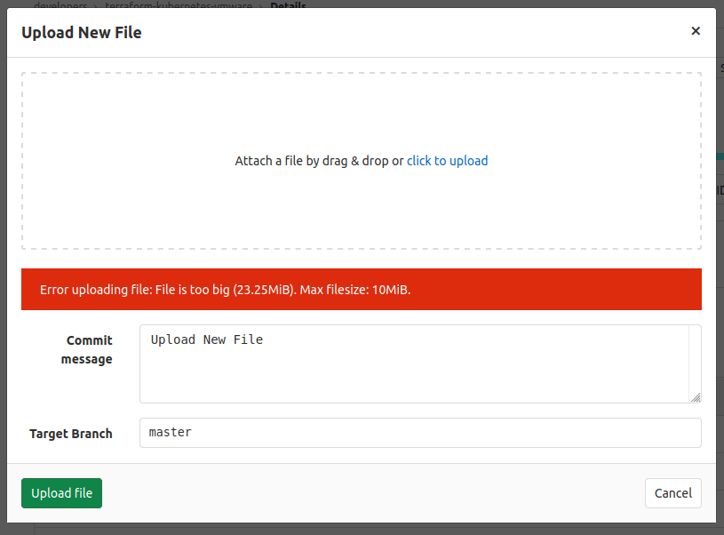Click the dimmed backdrop left of the dialog

[3, 267]
